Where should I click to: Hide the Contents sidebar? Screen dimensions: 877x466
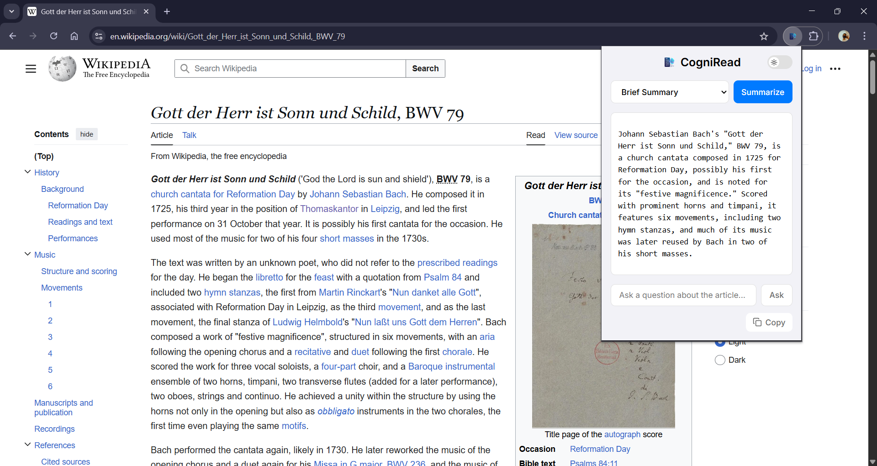pos(87,134)
